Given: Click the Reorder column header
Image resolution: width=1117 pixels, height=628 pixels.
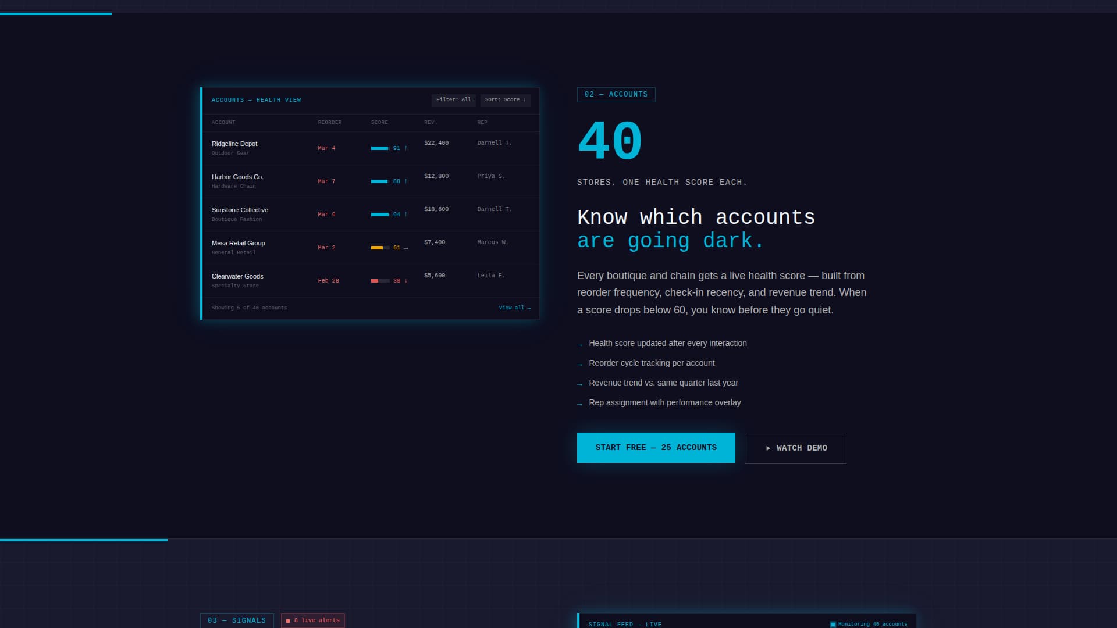Looking at the screenshot, I should pyautogui.click(x=330, y=122).
